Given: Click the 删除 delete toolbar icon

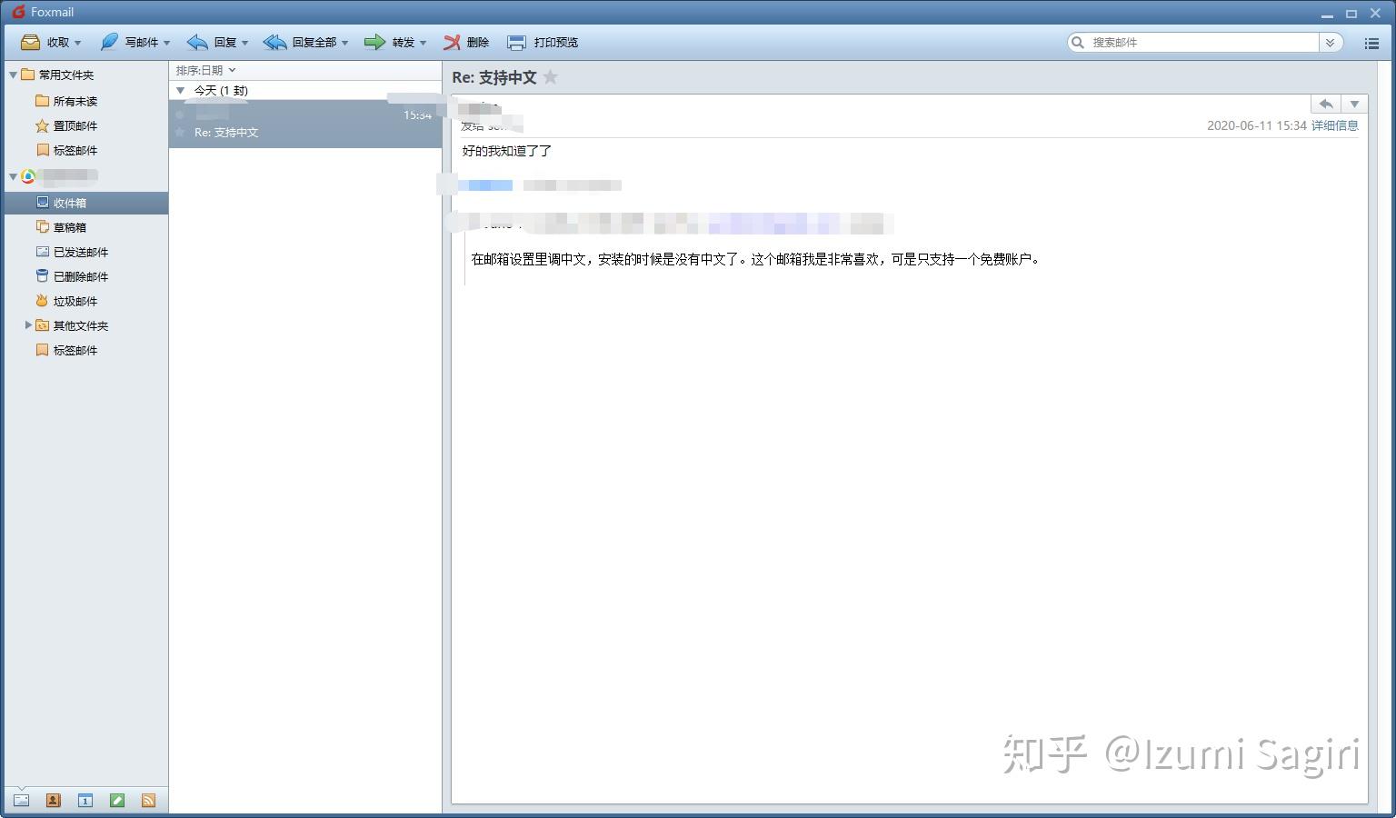Looking at the screenshot, I should [x=466, y=42].
